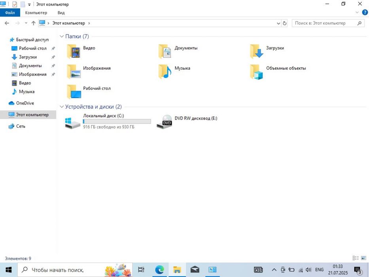369x277 pixels.
Task: Click the Meet Now camera tray icon
Action: pos(283,270)
